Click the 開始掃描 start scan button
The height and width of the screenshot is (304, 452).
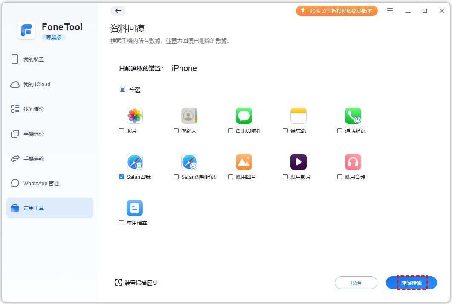(411, 283)
